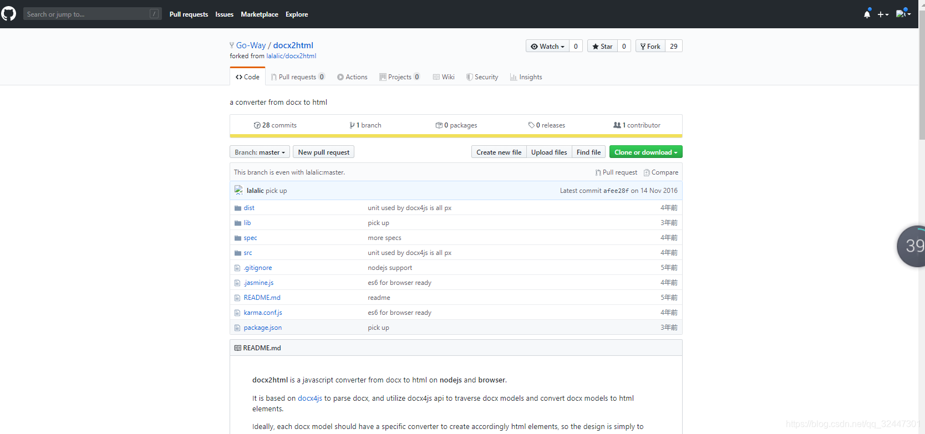Open the user avatar menu

[x=903, y=14]
